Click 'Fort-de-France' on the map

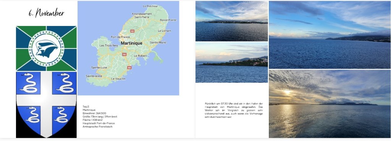click(120, 37)
